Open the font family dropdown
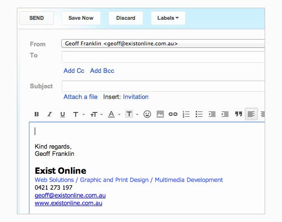Viewport: 282px width, 222px height. pos(79,114)
